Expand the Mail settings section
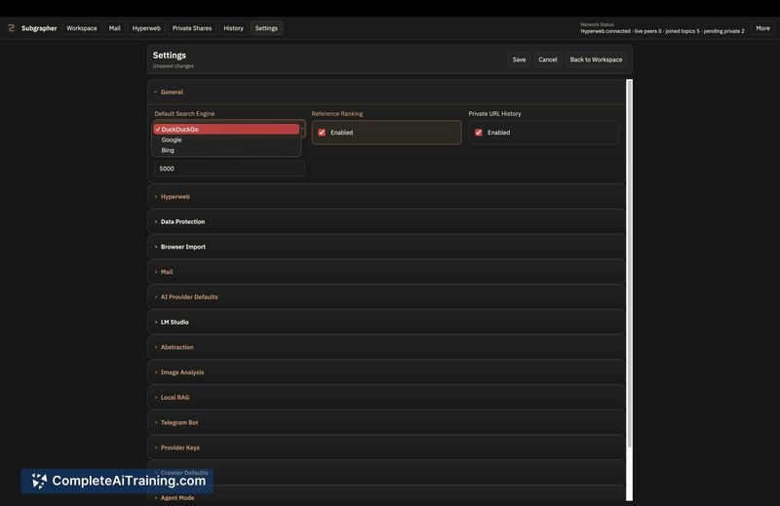The image size is (780, 506). coord(386,272)
